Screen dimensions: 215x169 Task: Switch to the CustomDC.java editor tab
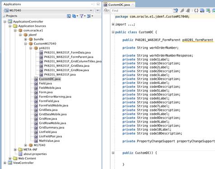click(119, 5)
